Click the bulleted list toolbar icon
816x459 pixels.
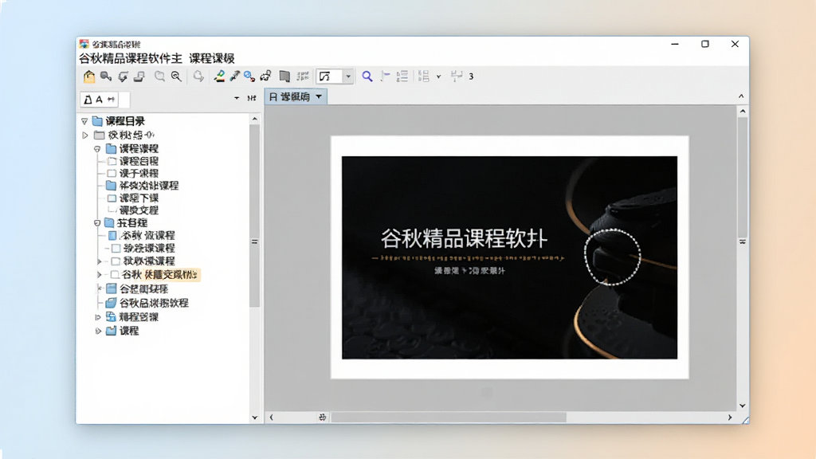(402, 76)
